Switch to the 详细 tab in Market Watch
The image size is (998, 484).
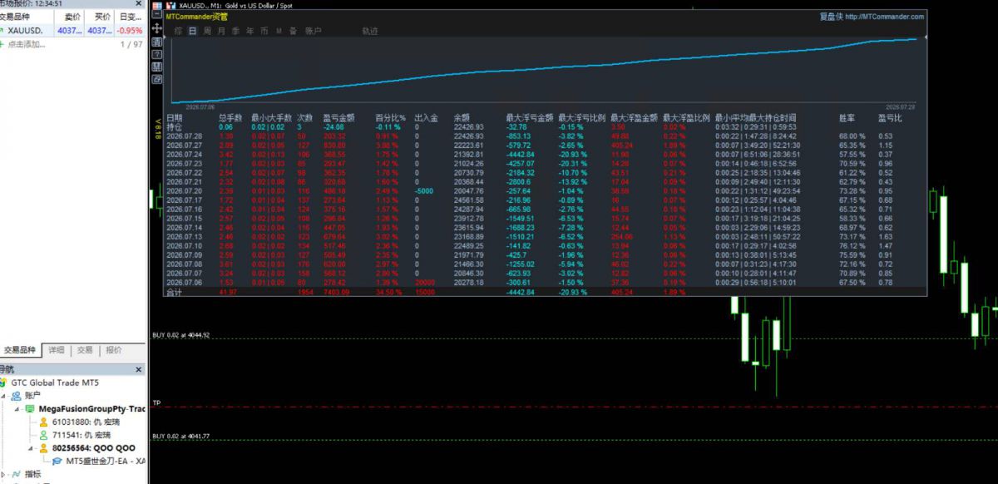click(x=57, y=350)
